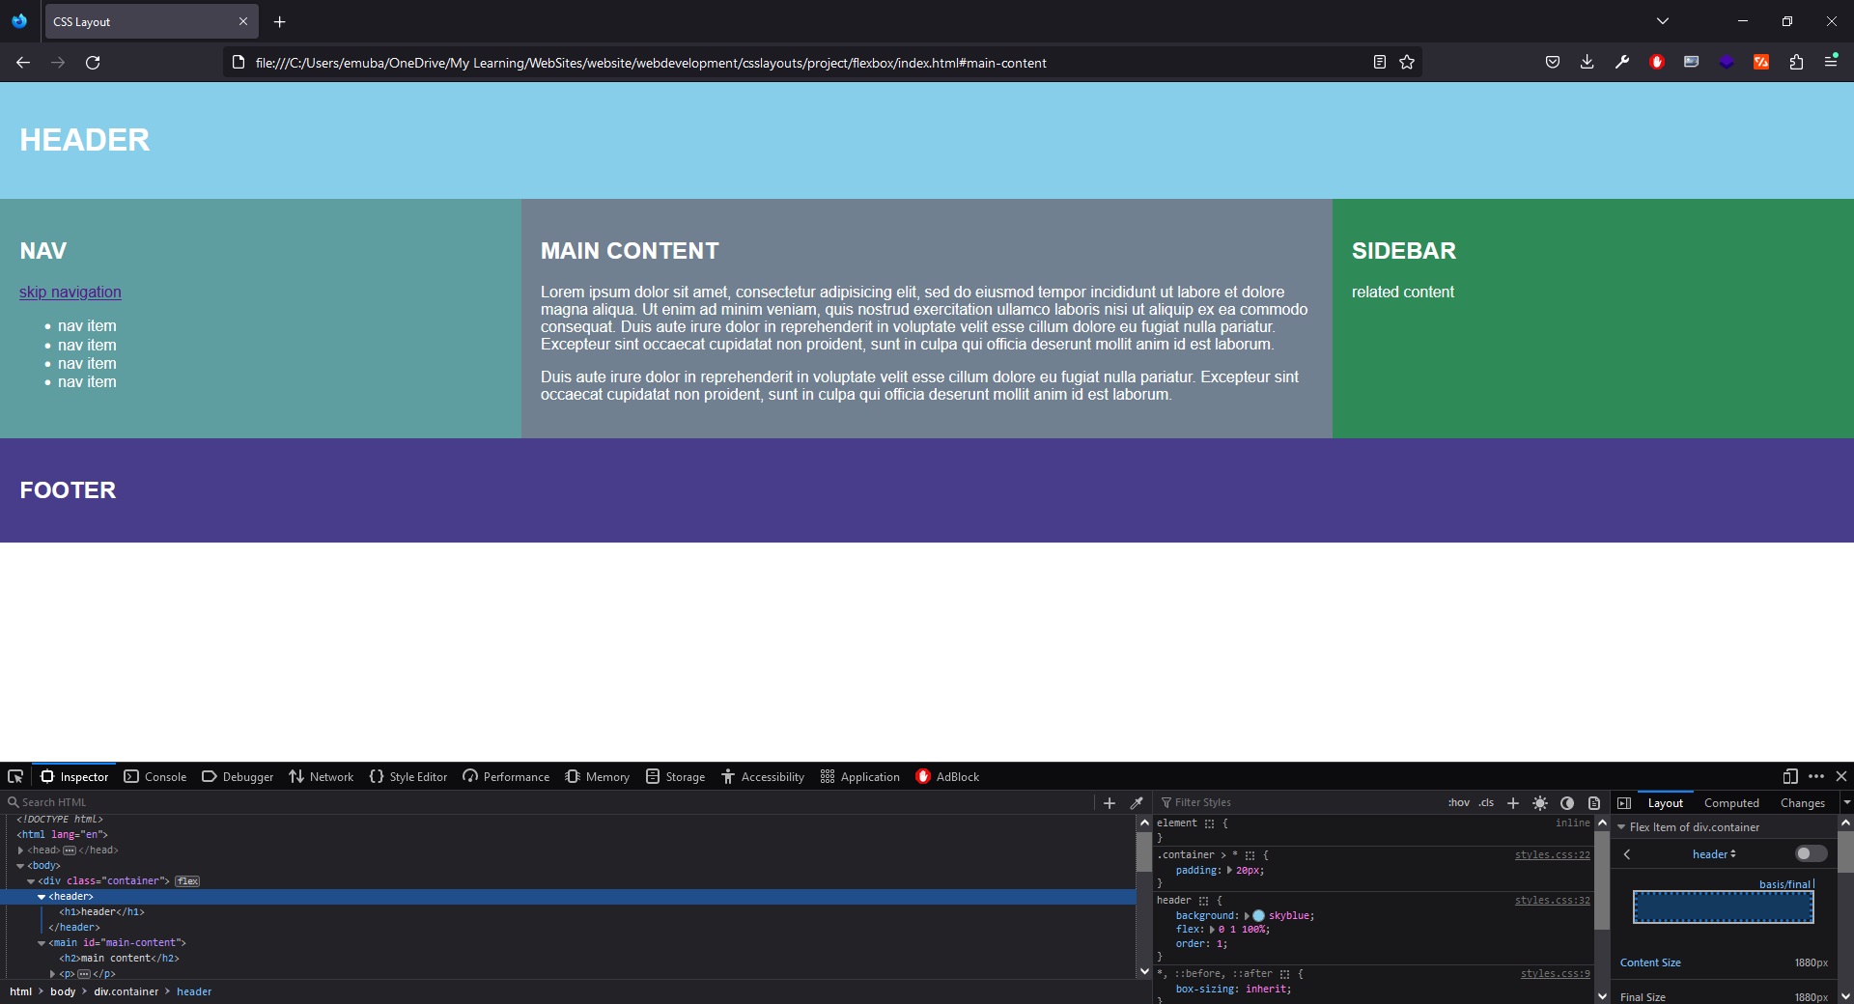Collapse Flex Item of div.container section
Screen dimensions: 1854x1004
(x=1622, y=827)
